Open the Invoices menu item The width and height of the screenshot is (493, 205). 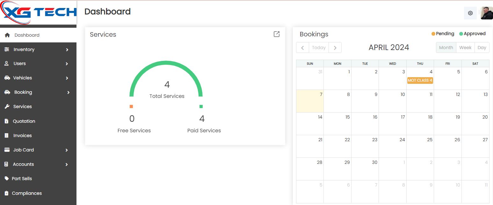pyautogui.click(x=38, y=135)
